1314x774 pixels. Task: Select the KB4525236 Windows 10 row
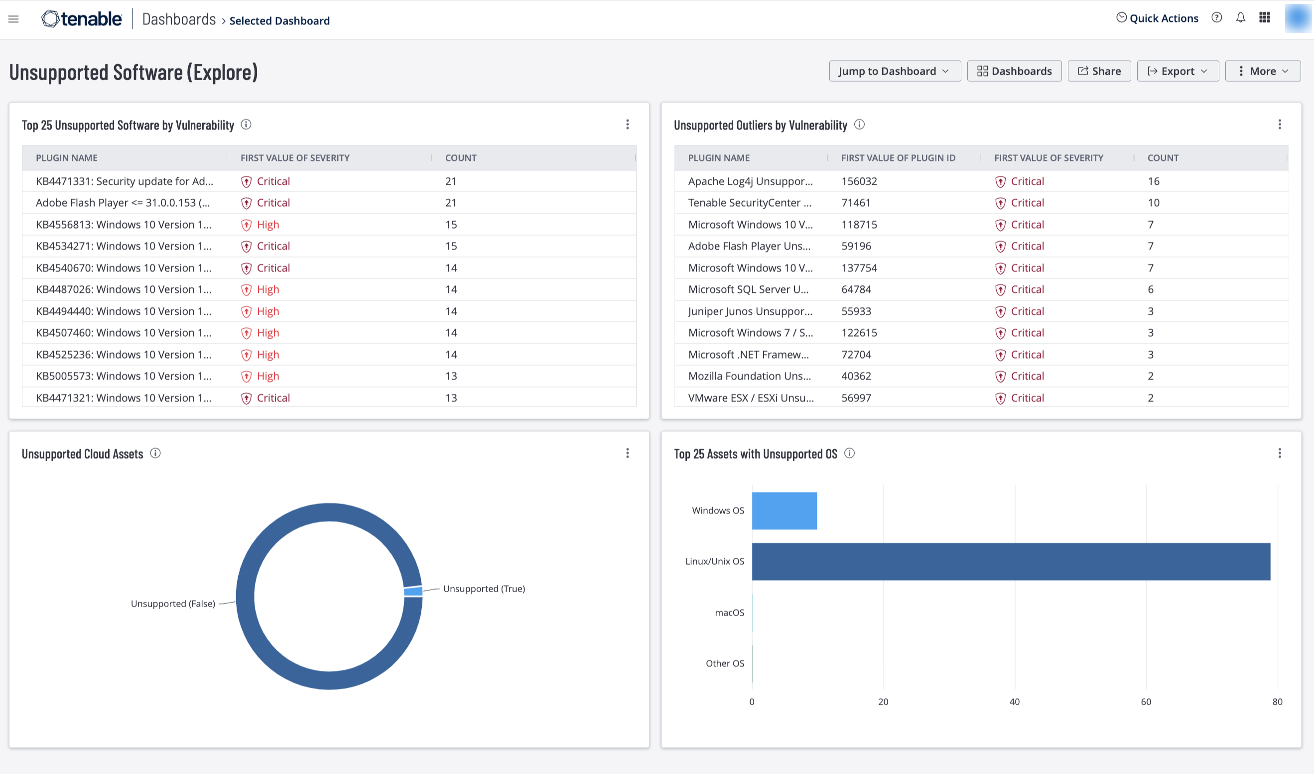tap(329, 355)
